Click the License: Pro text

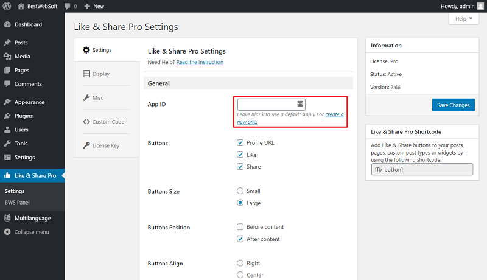(x=384, y=61)
